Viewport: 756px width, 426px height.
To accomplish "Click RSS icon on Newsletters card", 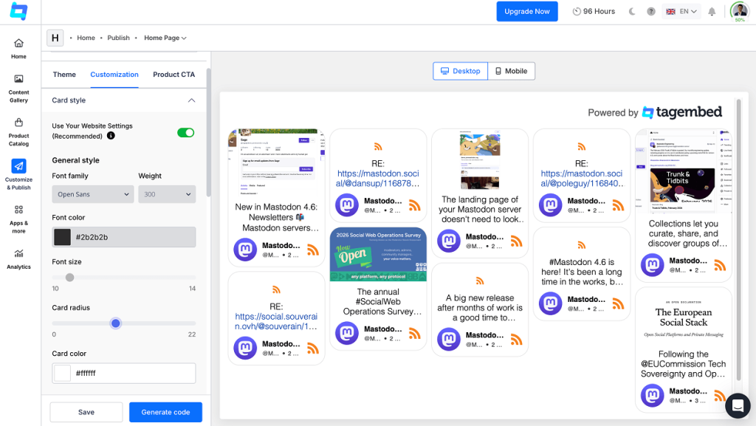I will [x=313, y=250].
